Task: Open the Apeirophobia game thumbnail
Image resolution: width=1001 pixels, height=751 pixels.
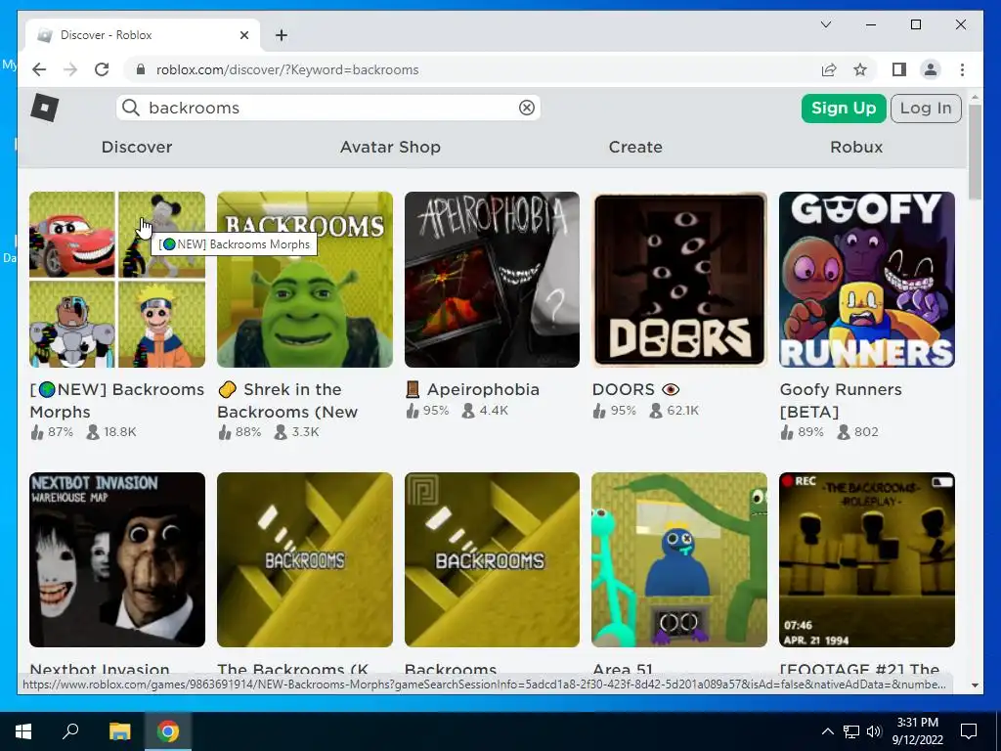Action: [493, 280]
